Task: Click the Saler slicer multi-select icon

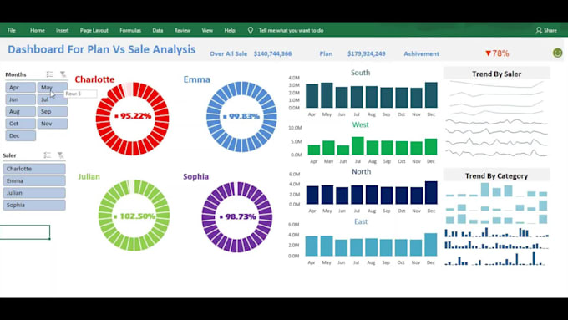Action: (47, 155)
